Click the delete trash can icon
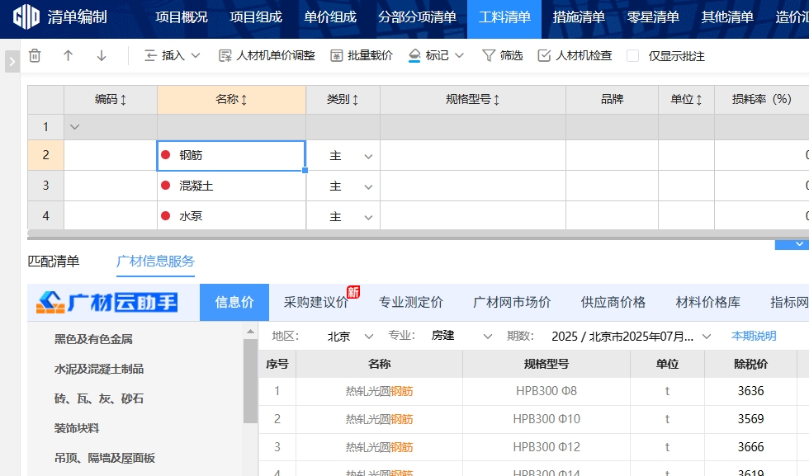The height and width of the screenshot is (476, 809). [x=35, y=56]
